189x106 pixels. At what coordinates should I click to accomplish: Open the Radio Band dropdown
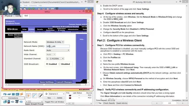tap(58, 50)
